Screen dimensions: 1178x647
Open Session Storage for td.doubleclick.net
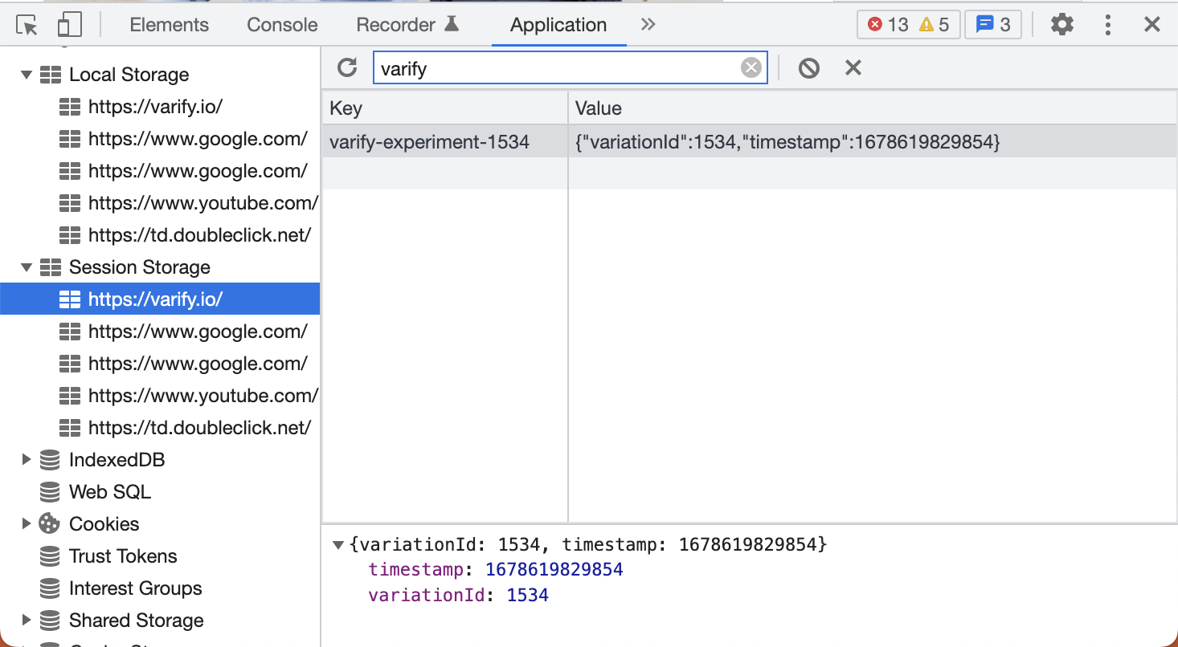(x=199, y=428)
